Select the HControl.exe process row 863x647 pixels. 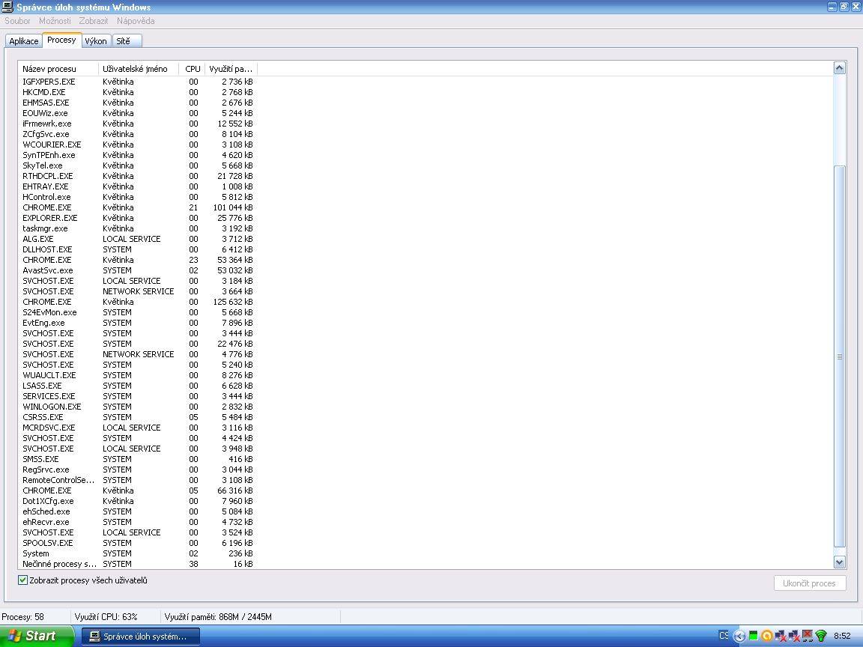138,197
